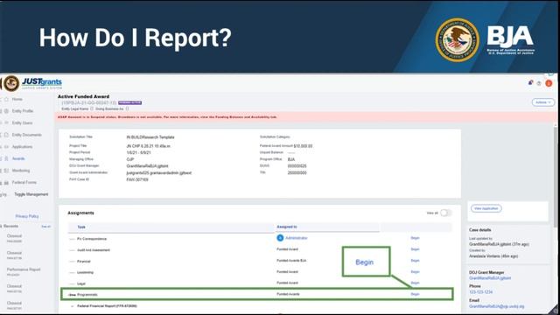Click Begin for the Programmatic row

[x=415, y=294]
